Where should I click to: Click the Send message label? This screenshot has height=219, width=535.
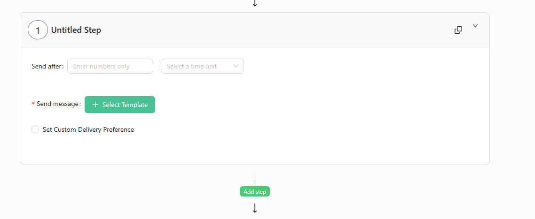(x=58, y=104)
